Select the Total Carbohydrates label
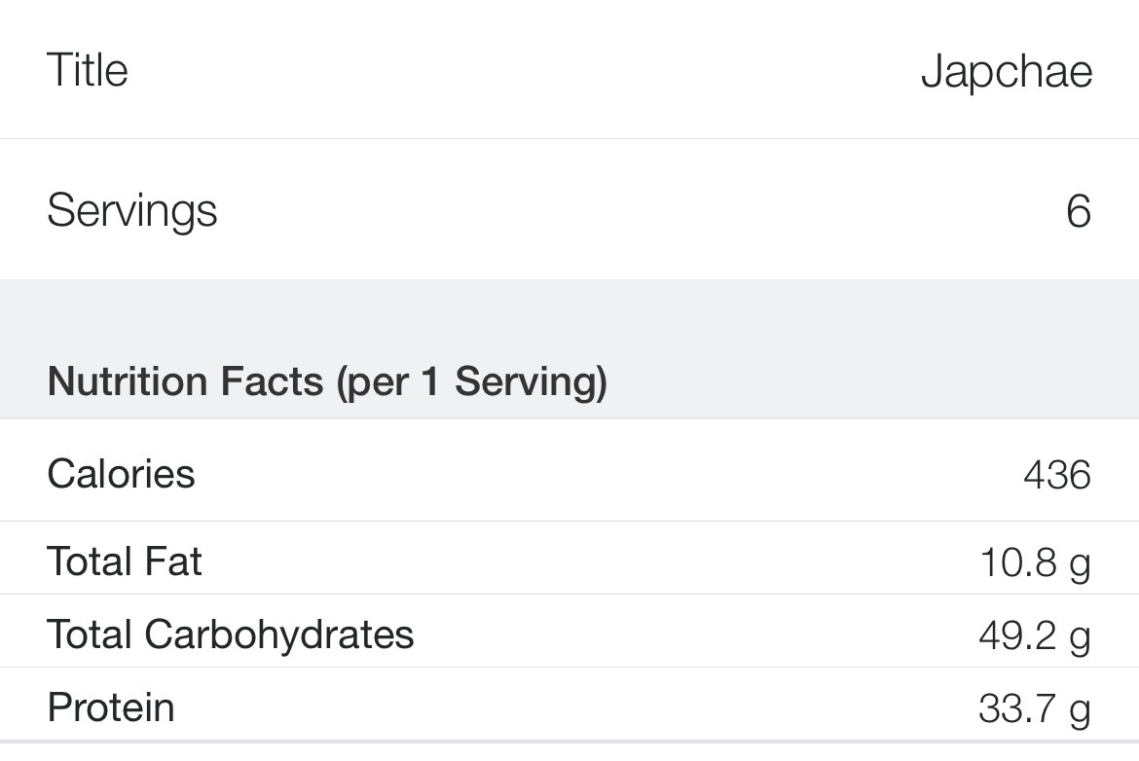Image resolution: width=1139 pixels, height=761 pixels. pyautogui.click(x=231, y=634)
